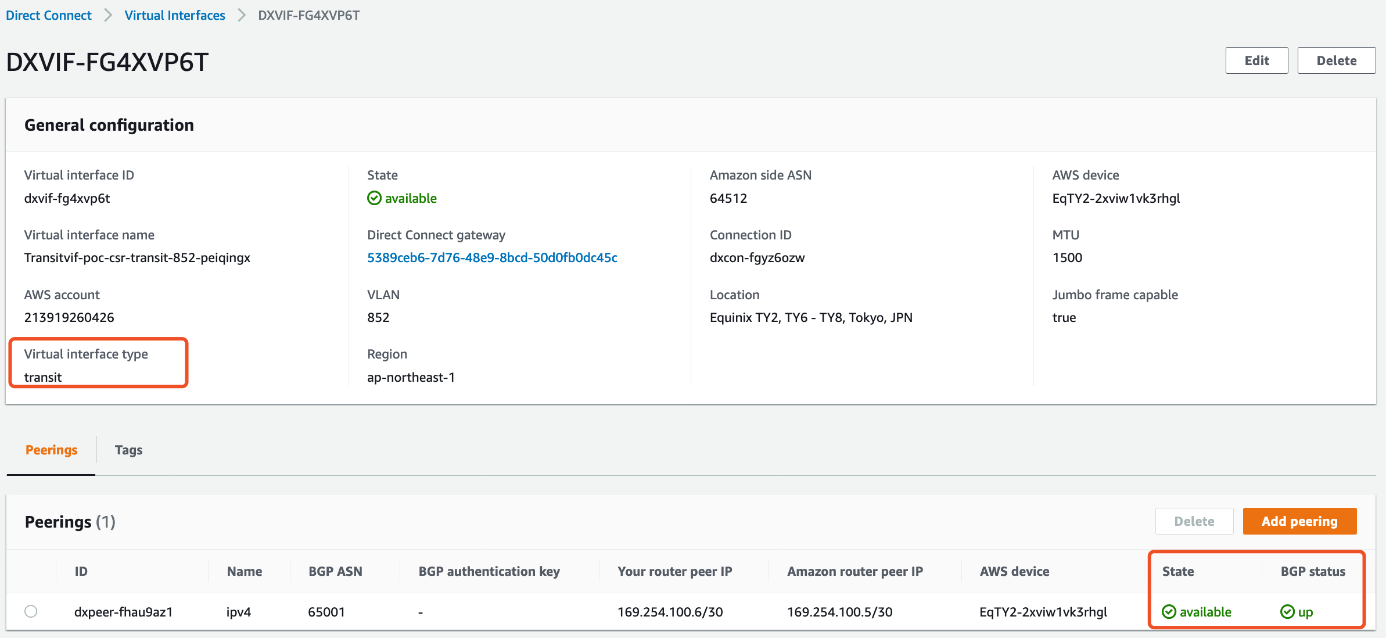Click the AWS device column header in table
Image resolution: width=1386 pixels, height=638 pixels.
(1014, 571)
